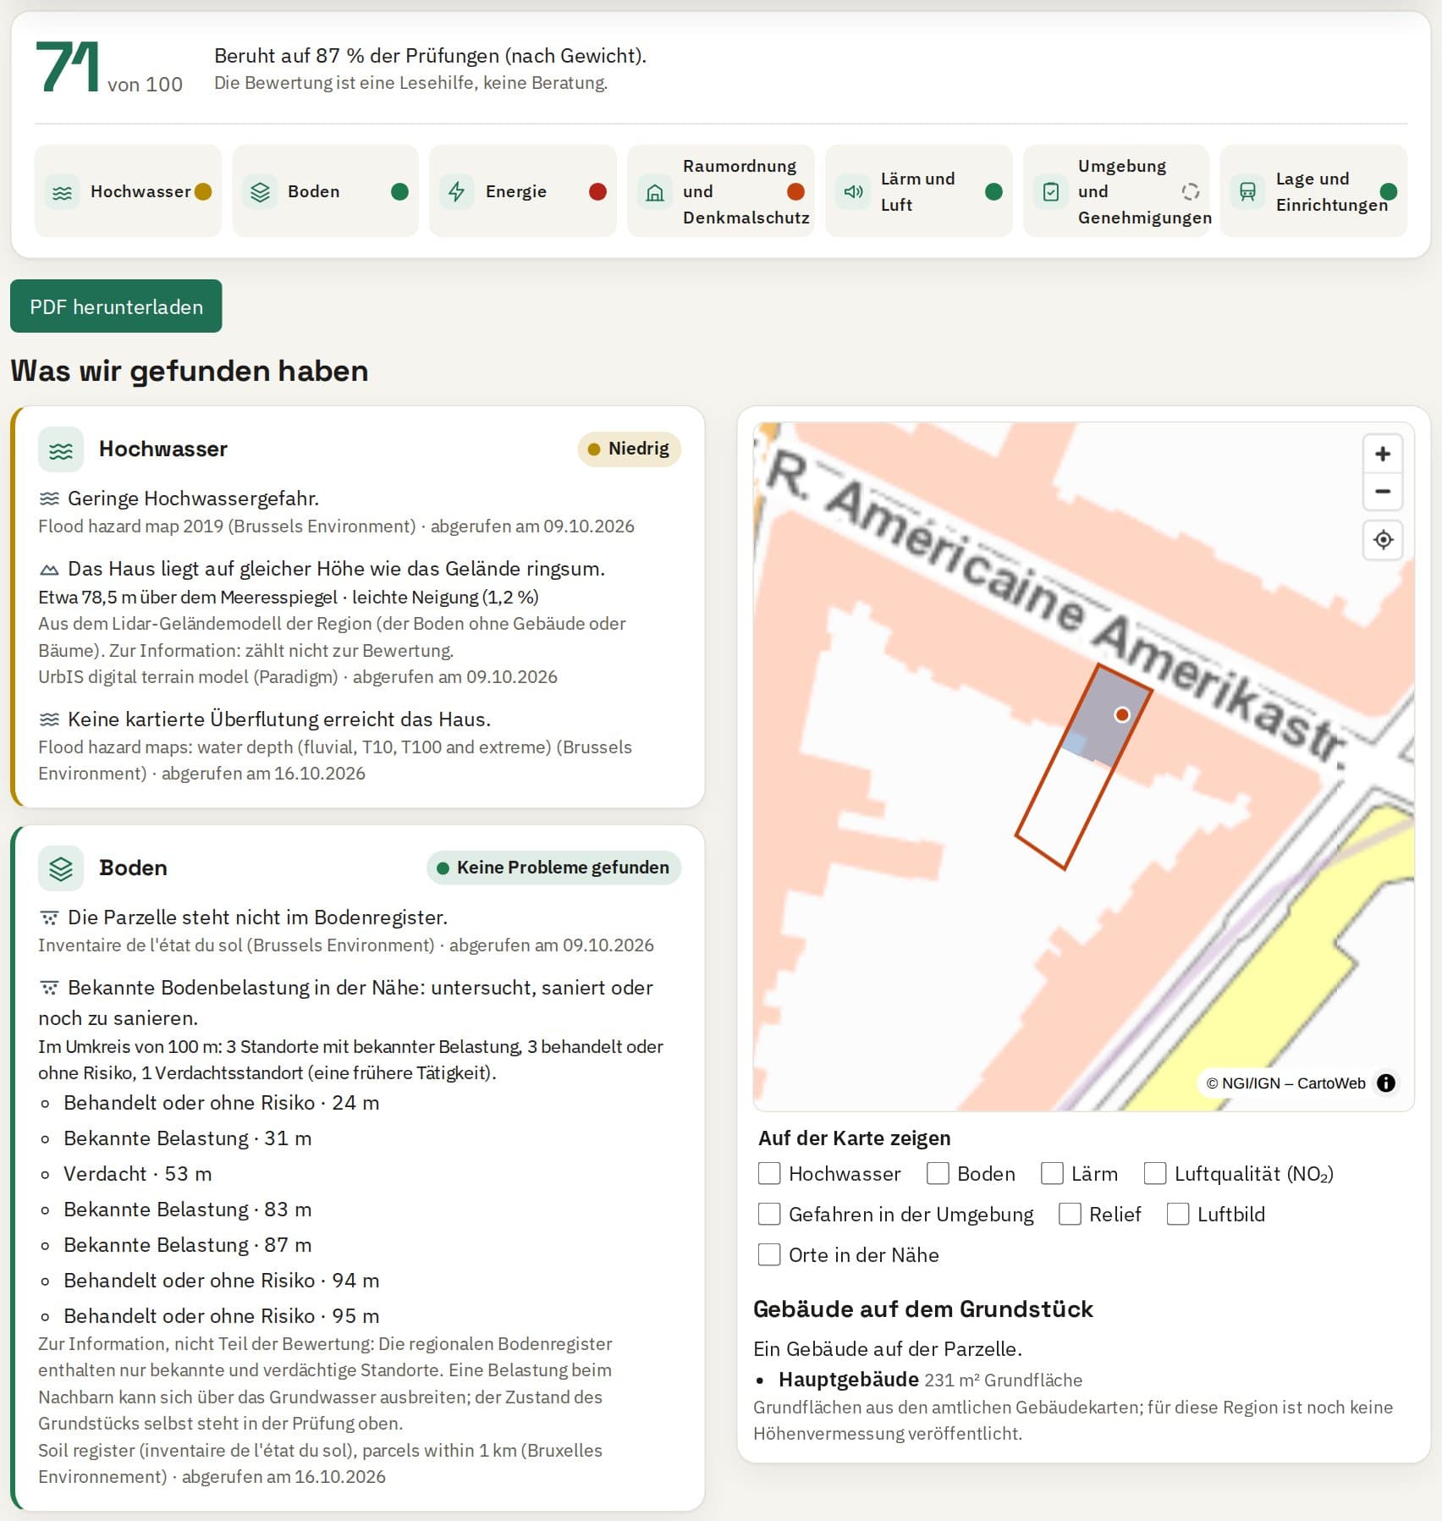Click the yellow Hochwasser status dot

203,192
